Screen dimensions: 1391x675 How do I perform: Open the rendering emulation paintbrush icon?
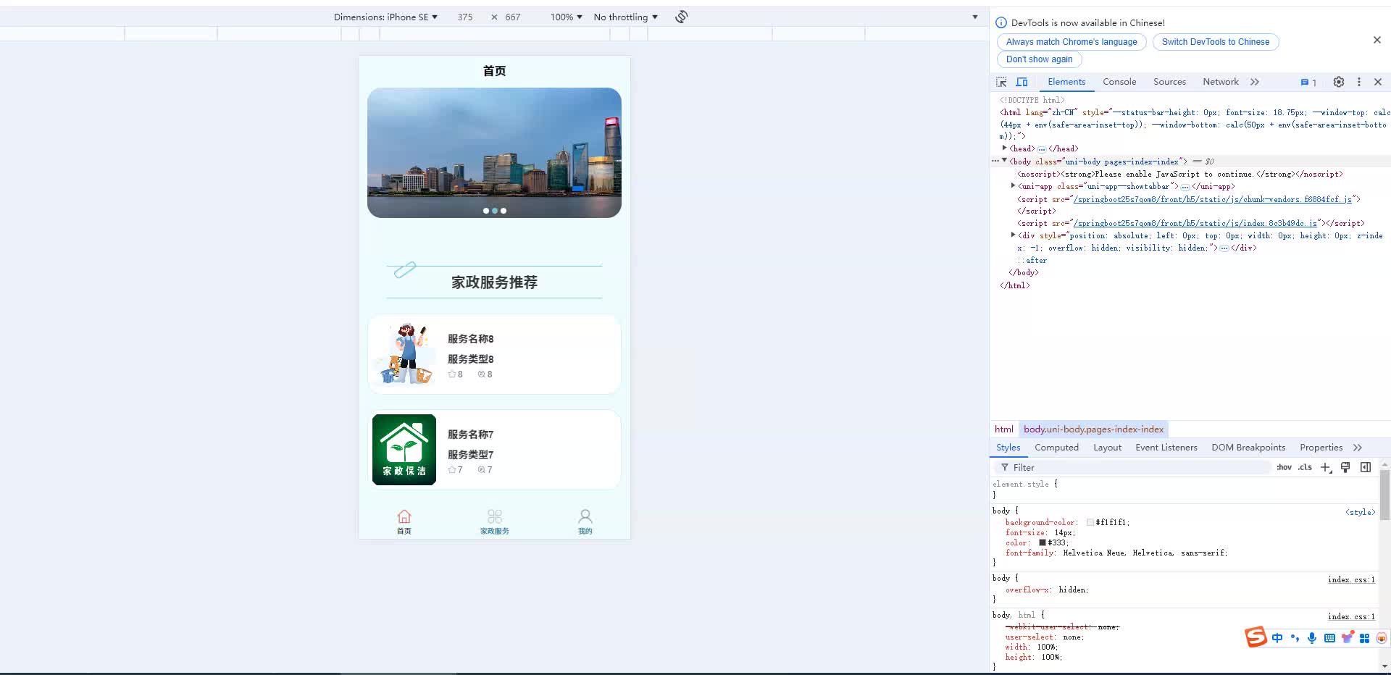(x=1345, y=467)
